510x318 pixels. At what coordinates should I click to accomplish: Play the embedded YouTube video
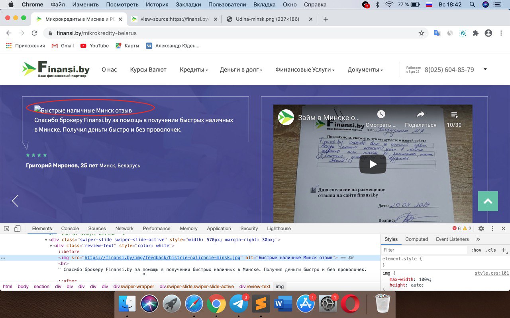click(x=373, y=164)
